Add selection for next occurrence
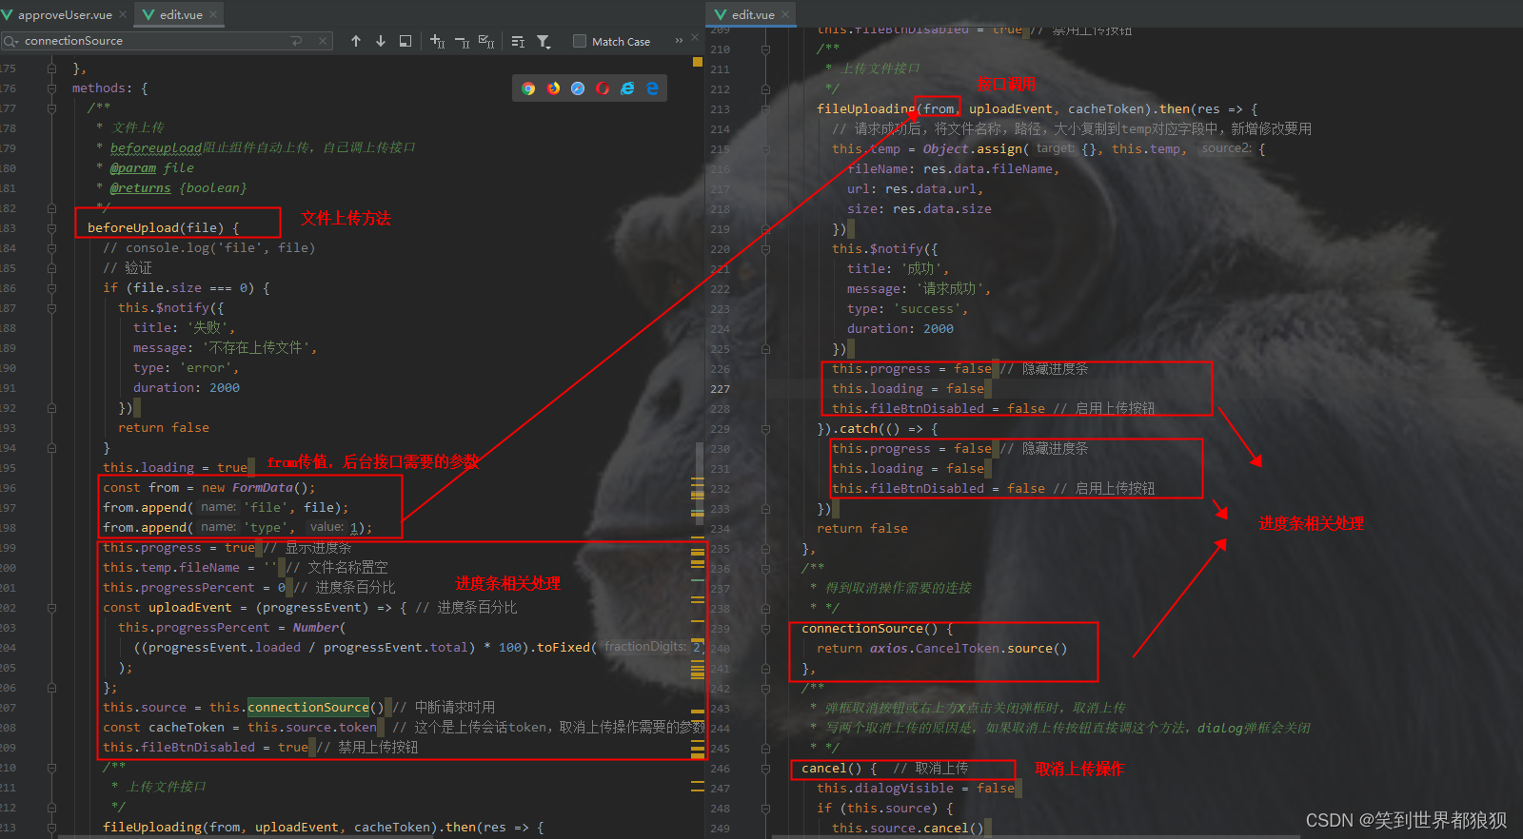Image resolution: width=1523 pixels, height=839 pixels. tap(437, 41)
